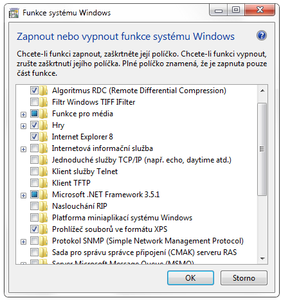Screen dimensions: 281x300
Task: Click the folder icon by Funkce pro média
Action: point(43,114)
